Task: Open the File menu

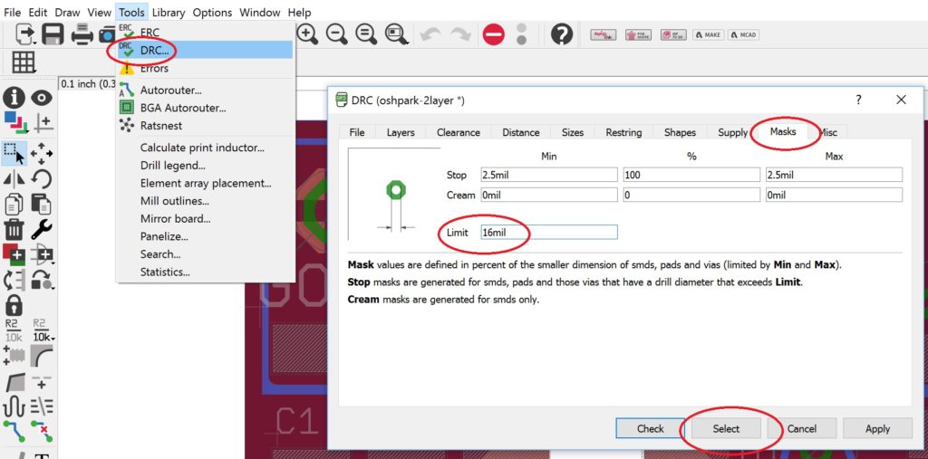Action: coord(13,13)
